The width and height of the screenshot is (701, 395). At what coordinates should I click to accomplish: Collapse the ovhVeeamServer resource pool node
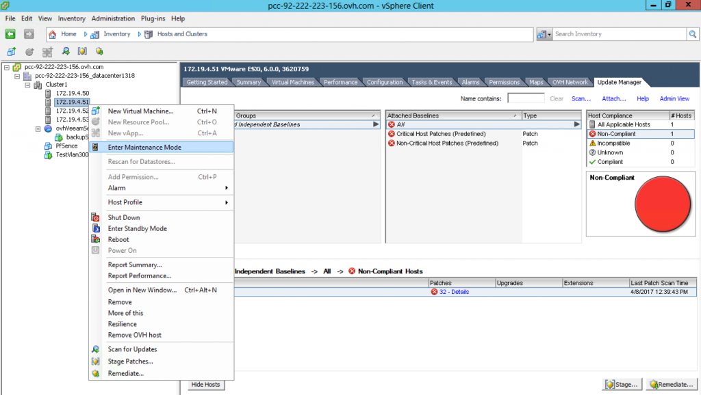click(38, 128)
